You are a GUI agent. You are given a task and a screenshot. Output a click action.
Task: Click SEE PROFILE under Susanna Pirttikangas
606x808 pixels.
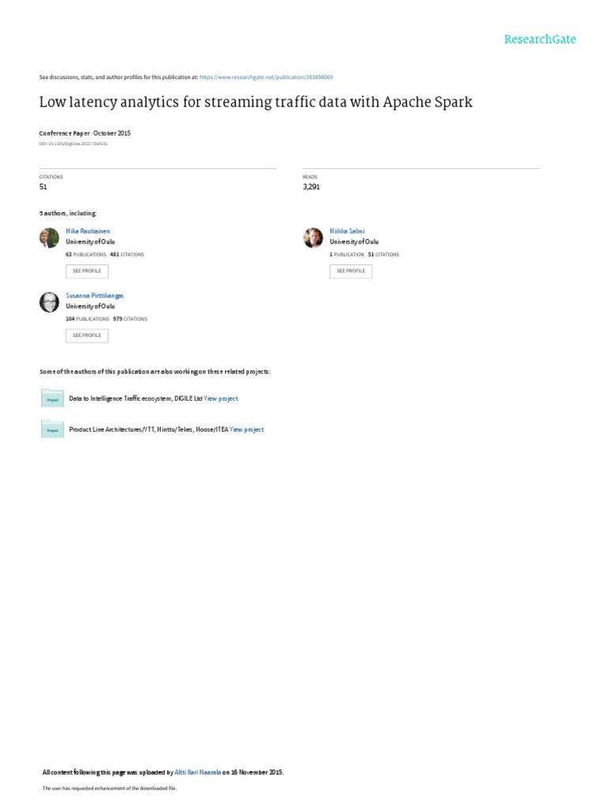coord(87,335)
